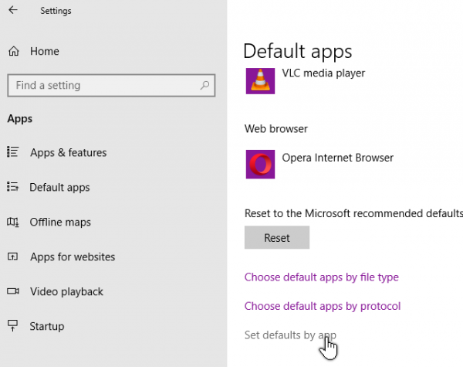
Task: Select Offline maps in sidebar
Action: click(60, 222)
